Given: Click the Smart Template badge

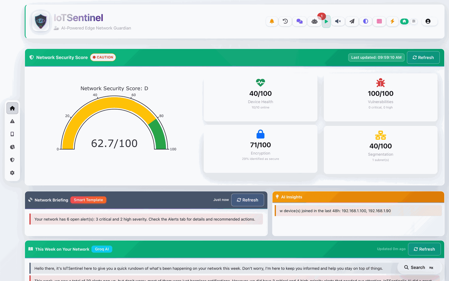Looking at the screenshot, I should pos(88,200).
